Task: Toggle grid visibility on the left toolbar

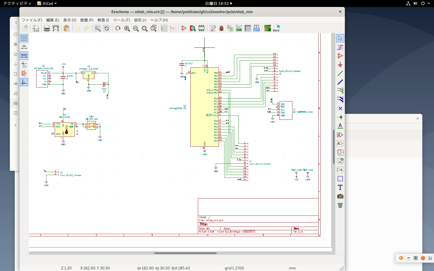Action: [24, 38]
